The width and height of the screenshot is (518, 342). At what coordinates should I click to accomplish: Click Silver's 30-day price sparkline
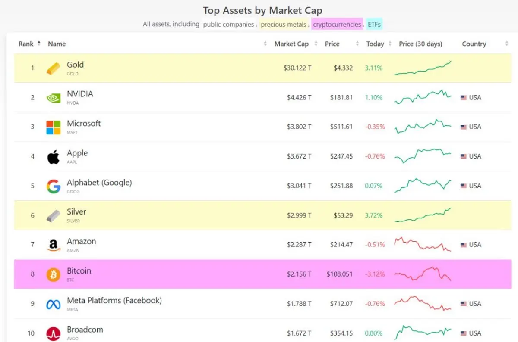pos(423,215)
